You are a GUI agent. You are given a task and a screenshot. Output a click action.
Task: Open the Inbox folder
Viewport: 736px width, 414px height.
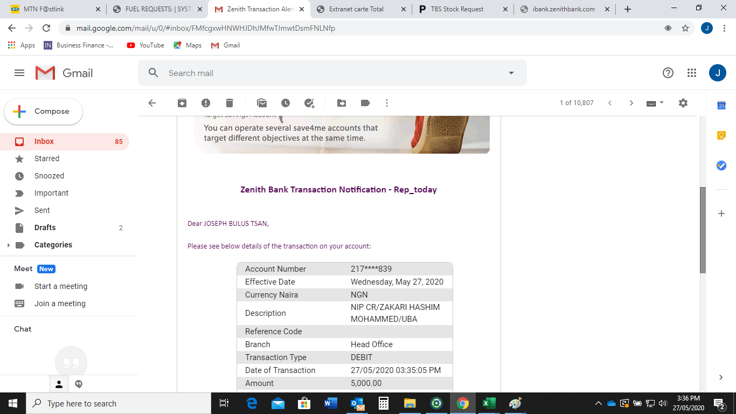[65, 142]
